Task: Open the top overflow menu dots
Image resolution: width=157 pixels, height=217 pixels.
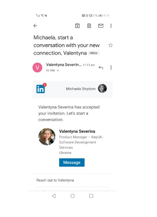Action: (x=111, y=26)
